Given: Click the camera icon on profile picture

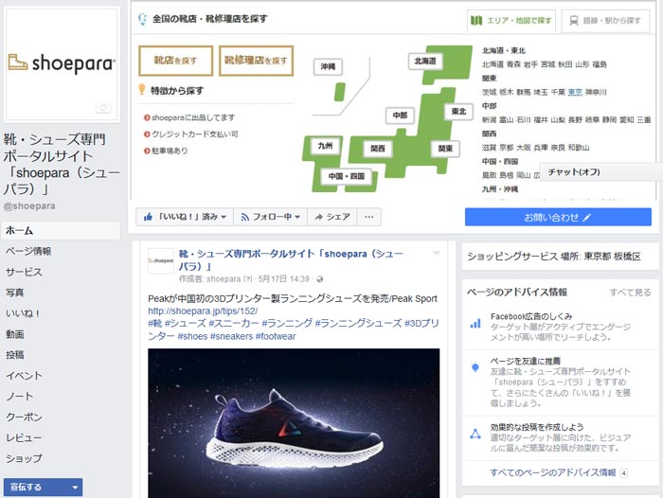Looking at the screenshot, I should [x=103, y=108].
